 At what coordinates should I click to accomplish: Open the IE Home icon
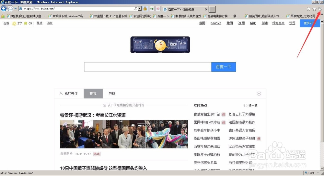click(x=308, y=9)
